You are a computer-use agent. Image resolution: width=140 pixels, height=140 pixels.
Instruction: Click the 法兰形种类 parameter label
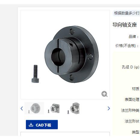(x=130, y=110)
